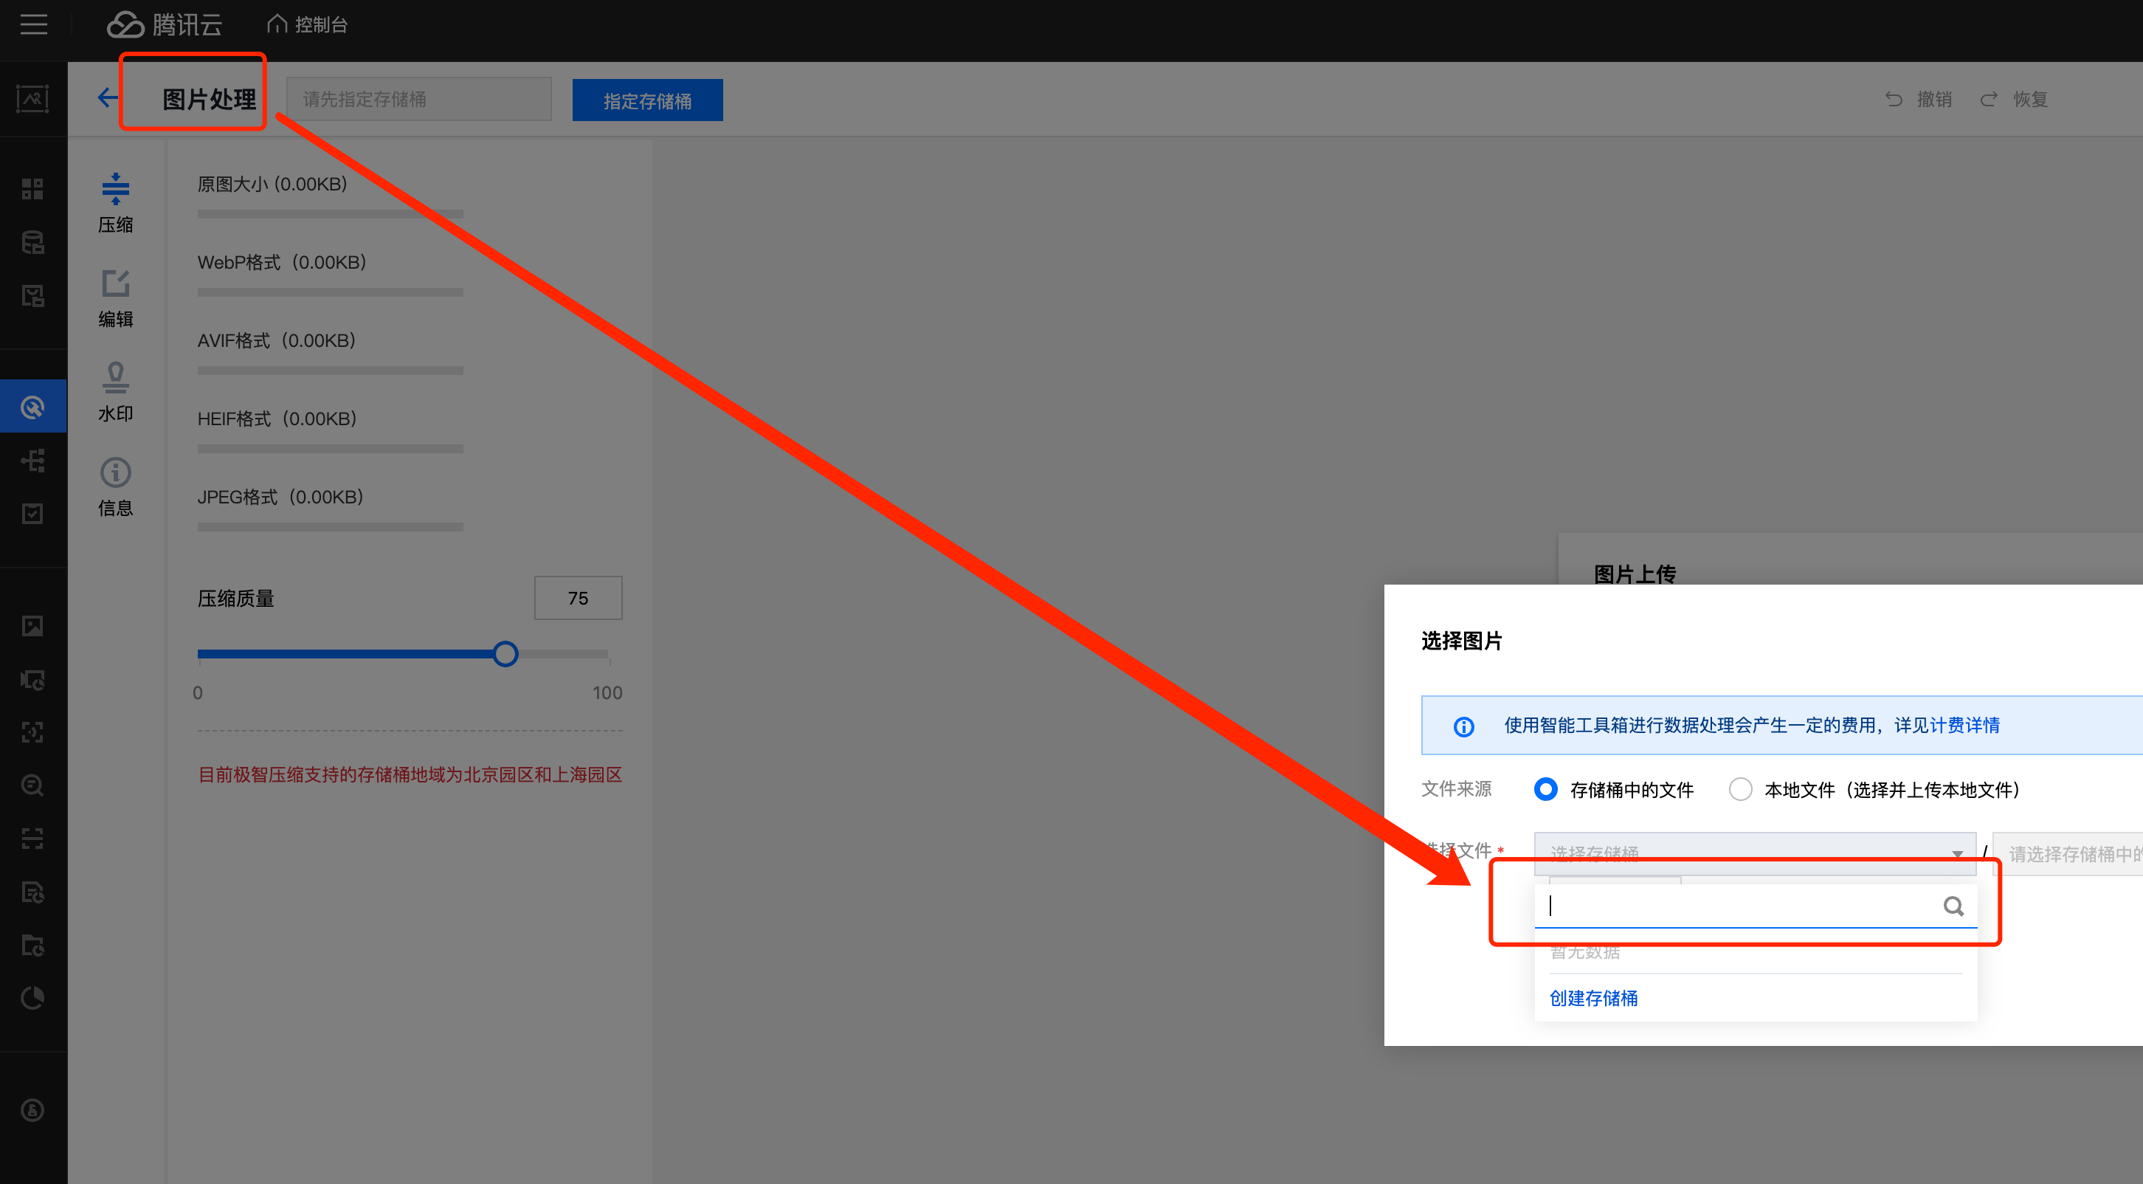
Task: Click the 压缩质量 slider handle
Action: point(505,654)
